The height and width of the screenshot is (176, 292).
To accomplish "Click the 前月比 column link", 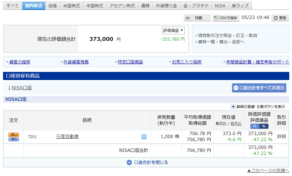I will click(x=236, y=124).
